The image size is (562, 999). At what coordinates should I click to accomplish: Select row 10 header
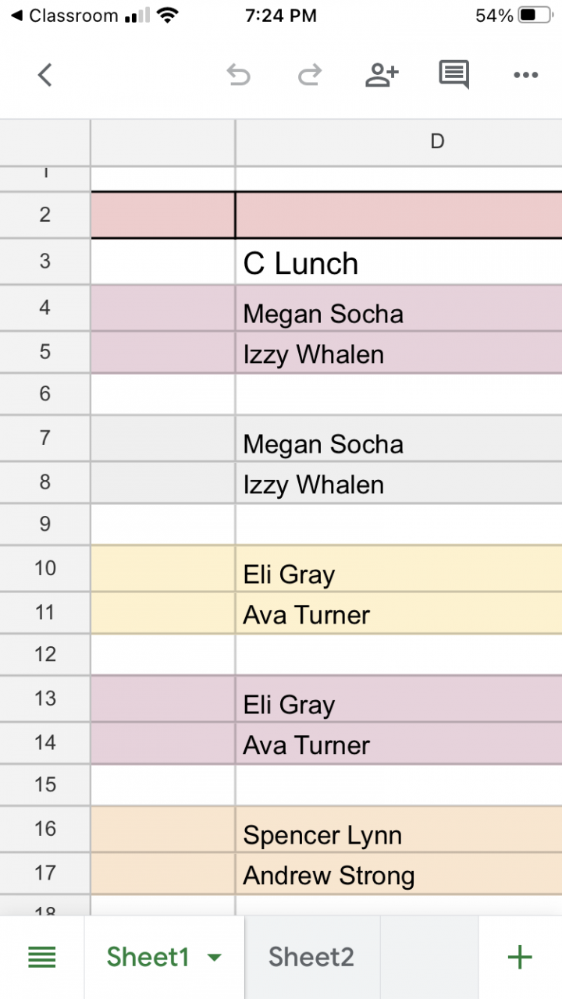click(45, 568)
